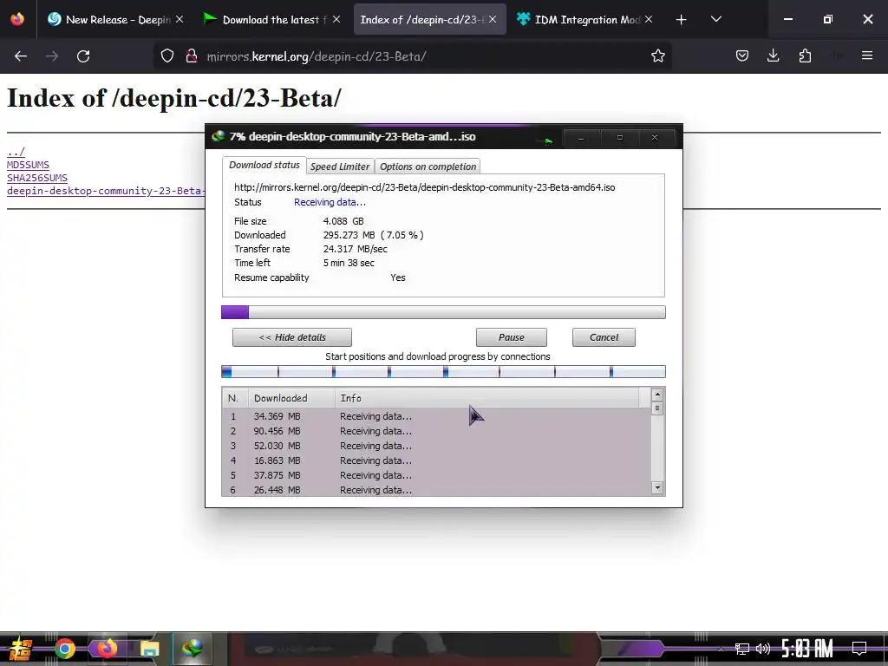
Task: Select connection row 2 with 90.456 MB
Action: pyautogui.click(x=436, y=431)
